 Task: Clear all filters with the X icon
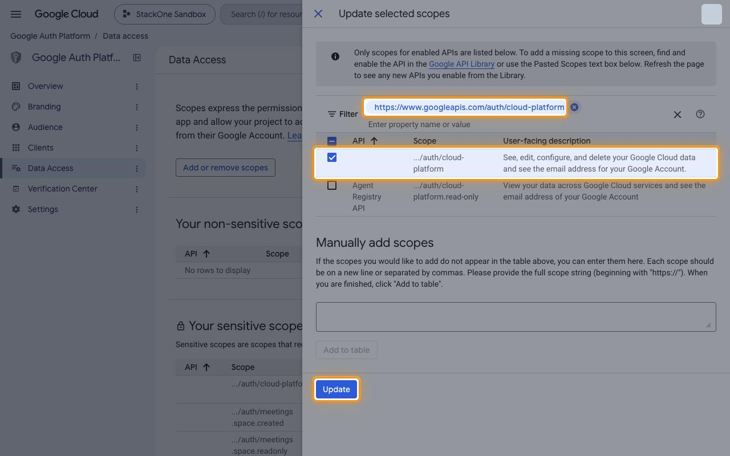678,115
